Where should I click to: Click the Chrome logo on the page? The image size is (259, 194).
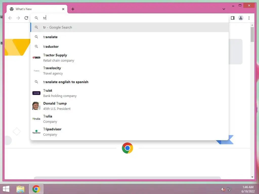[x=127, y=148]
